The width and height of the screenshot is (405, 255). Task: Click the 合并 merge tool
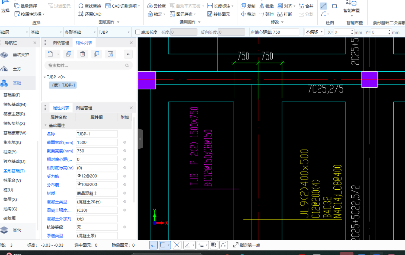[x=306, y=6]
